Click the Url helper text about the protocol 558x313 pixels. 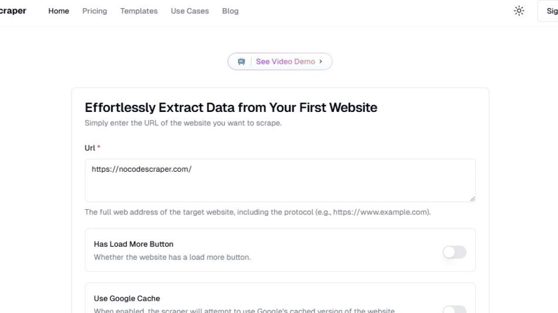(257, 212)
